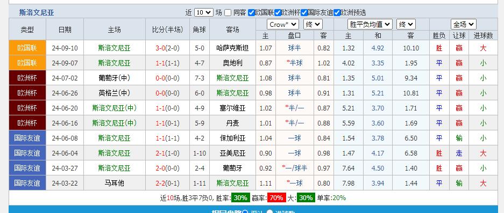Image resolution: width=504 pixels, height=213 pixels.
Task: Click the 让球 column header
Action: pos(459,35)
